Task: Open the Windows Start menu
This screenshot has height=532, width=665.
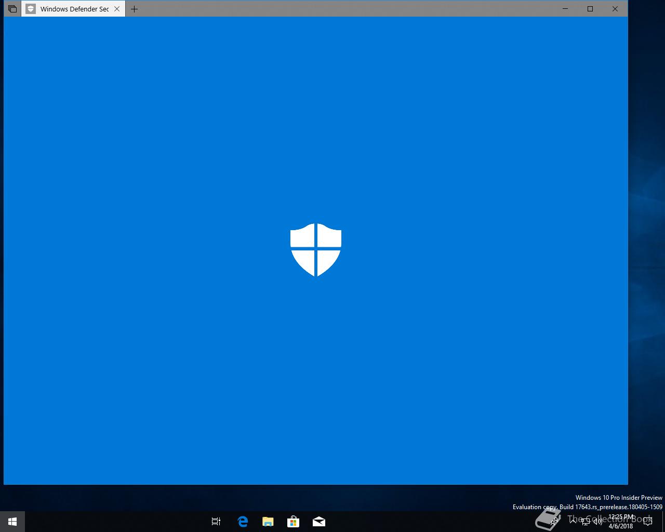Action: 12,522
